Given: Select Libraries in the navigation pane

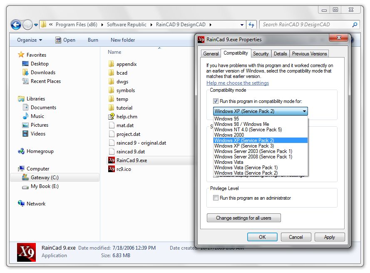Looking at the screenshot, I should (x=36, y=98).
